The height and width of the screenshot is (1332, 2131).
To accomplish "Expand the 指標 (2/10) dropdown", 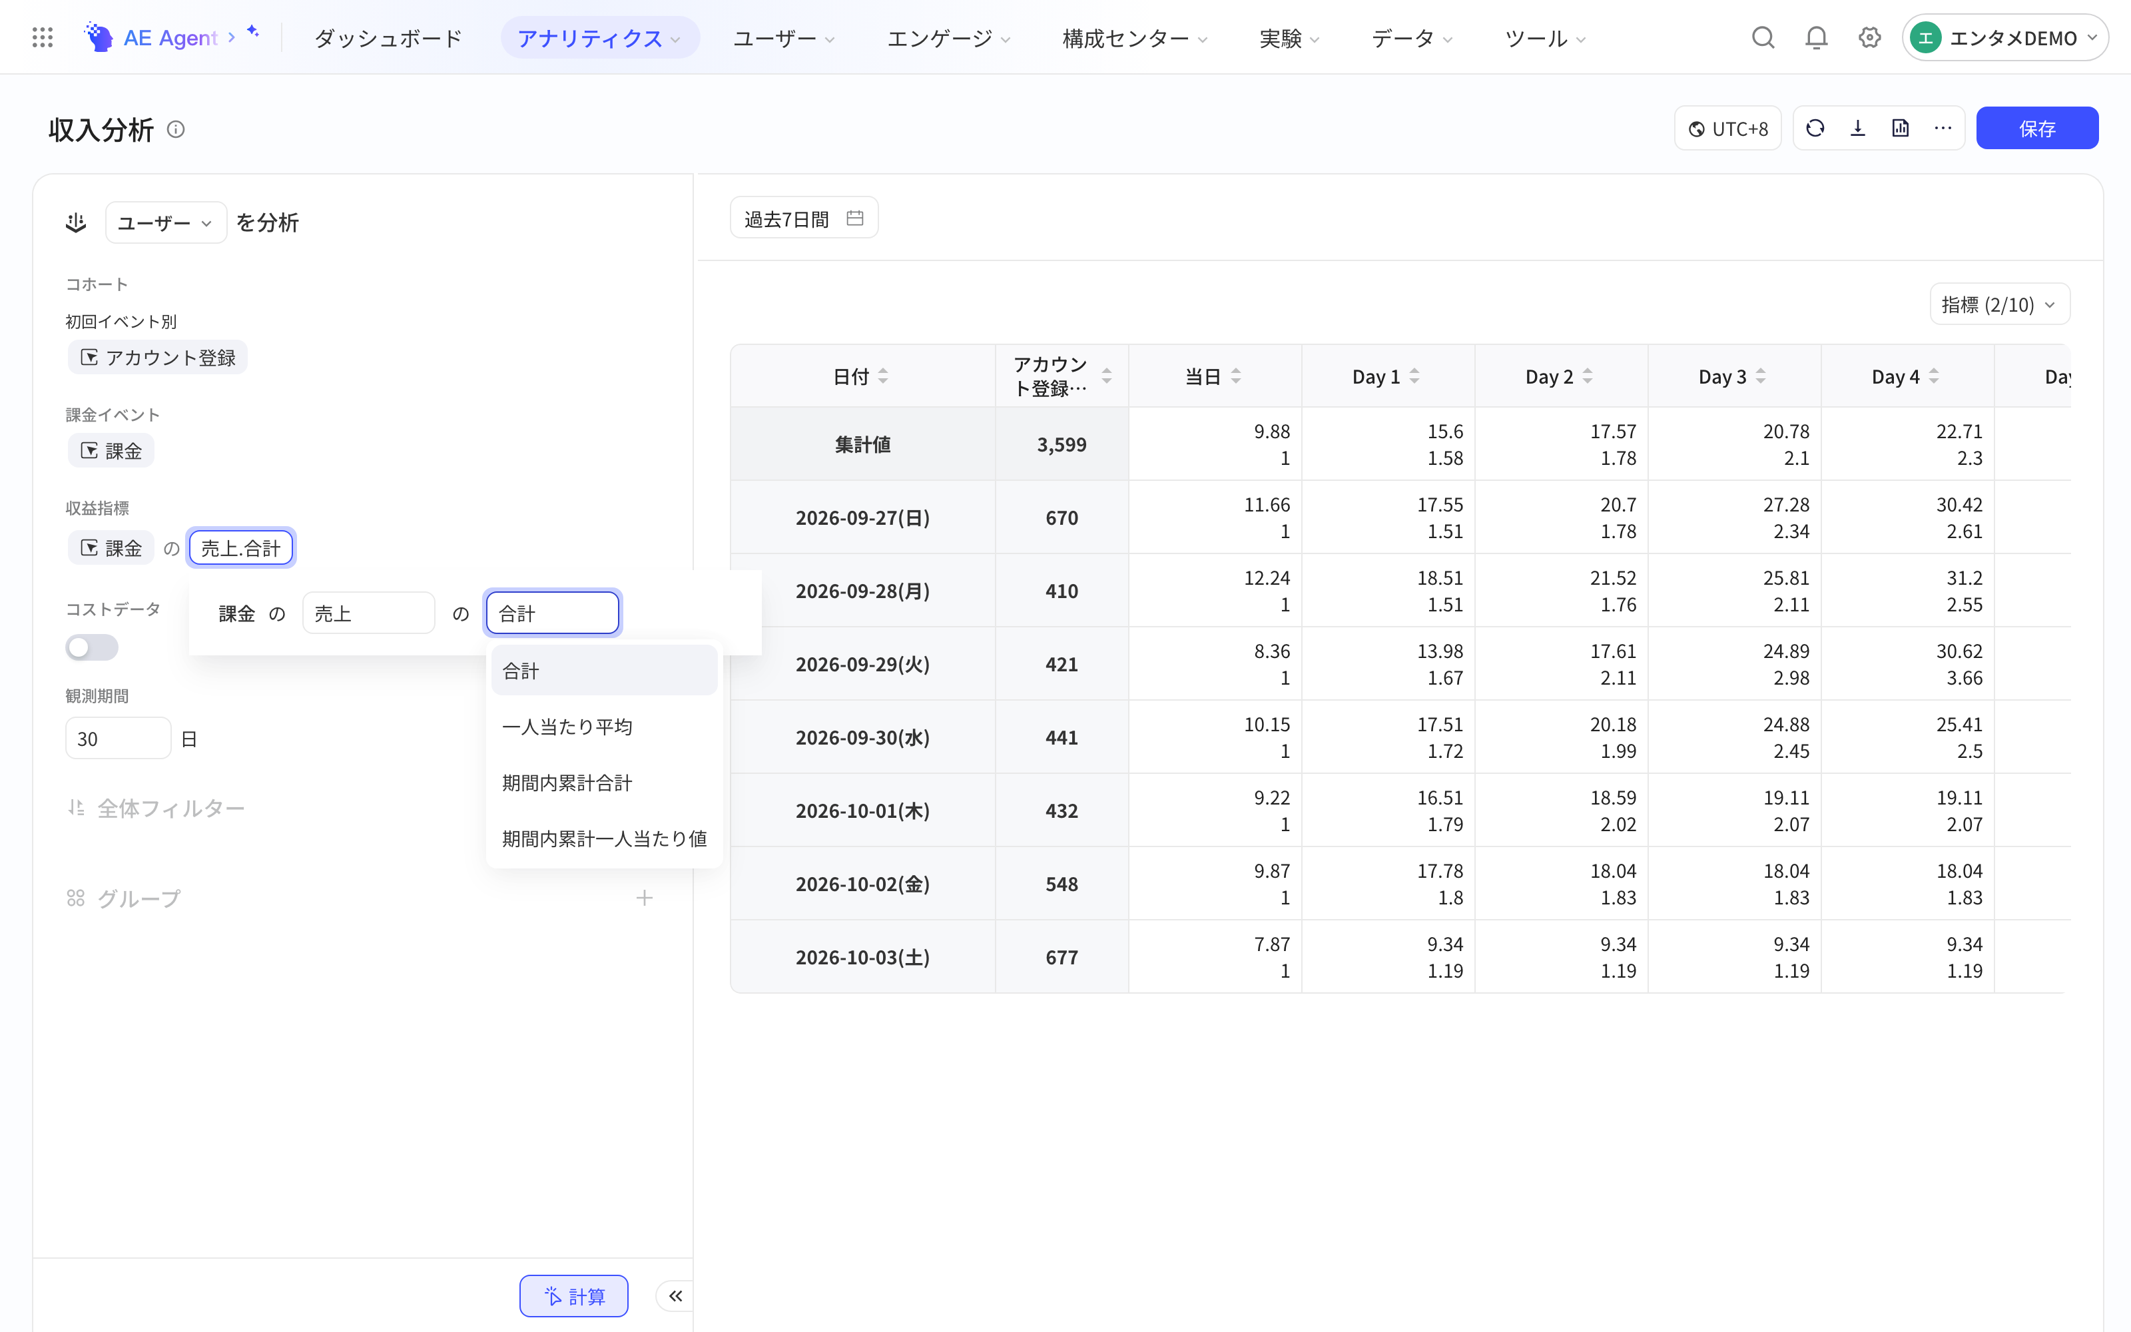I will click(1999, 305).
